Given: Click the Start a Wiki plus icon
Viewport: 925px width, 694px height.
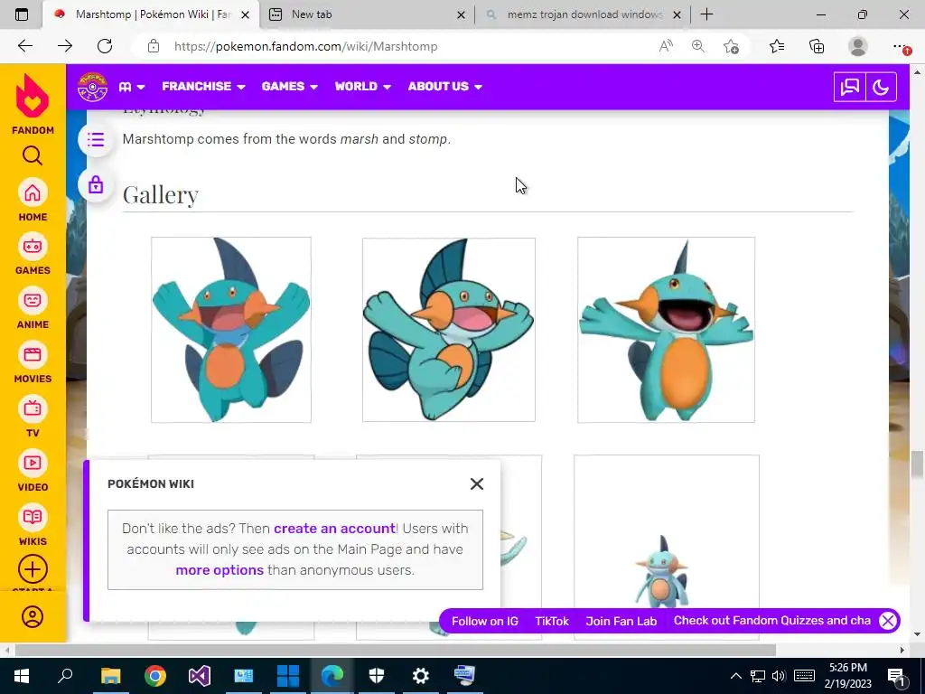Looking at the screenshot, I should [x=33, y=569].
